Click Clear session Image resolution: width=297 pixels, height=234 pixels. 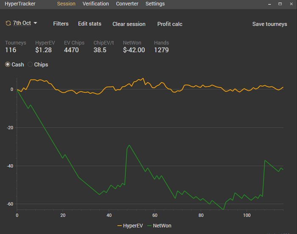coord(129,24)
